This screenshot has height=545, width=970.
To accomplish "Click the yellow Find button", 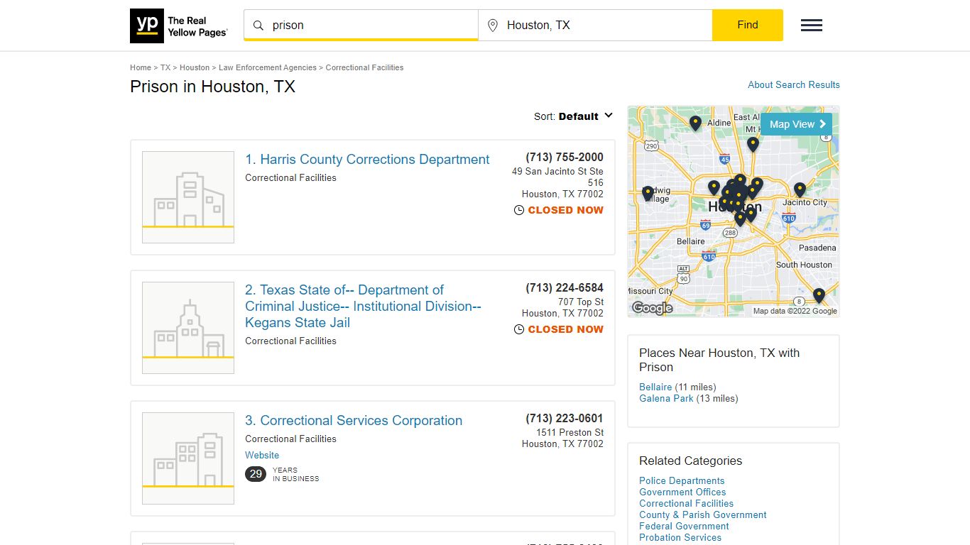I will click(748, 25).
